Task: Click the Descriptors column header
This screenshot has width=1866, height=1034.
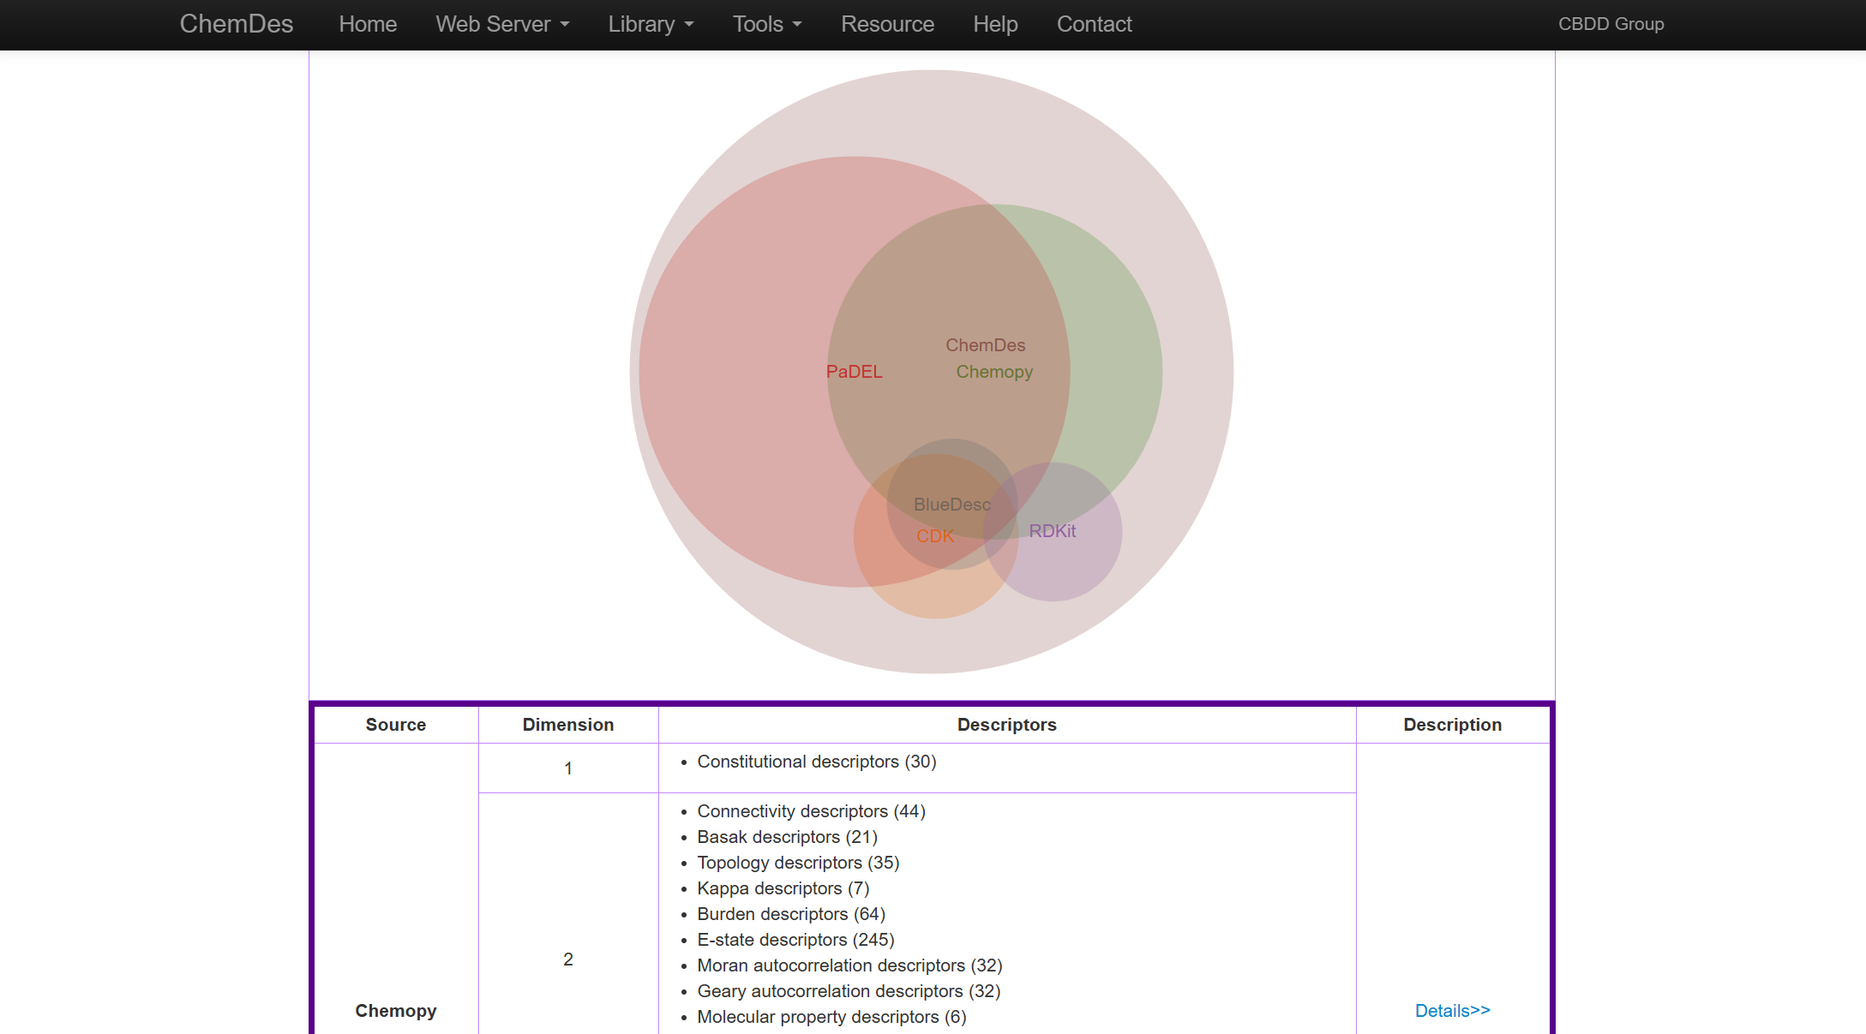Action: coord(1006,725)
